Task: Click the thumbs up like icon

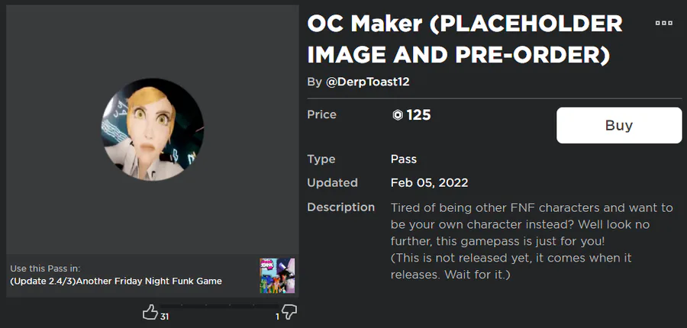Action: [150, 313]
